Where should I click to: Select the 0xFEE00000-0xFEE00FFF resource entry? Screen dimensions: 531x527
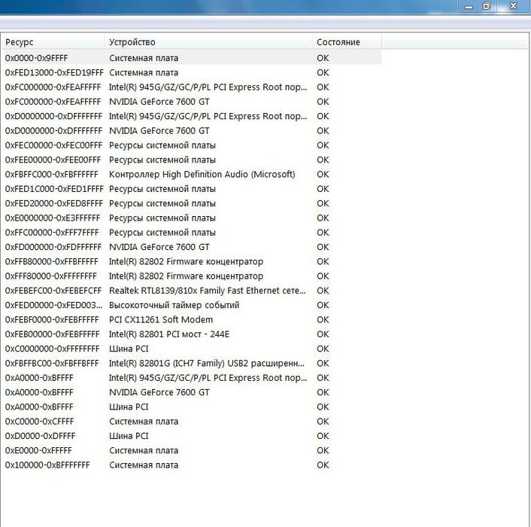tap(53, 160)
